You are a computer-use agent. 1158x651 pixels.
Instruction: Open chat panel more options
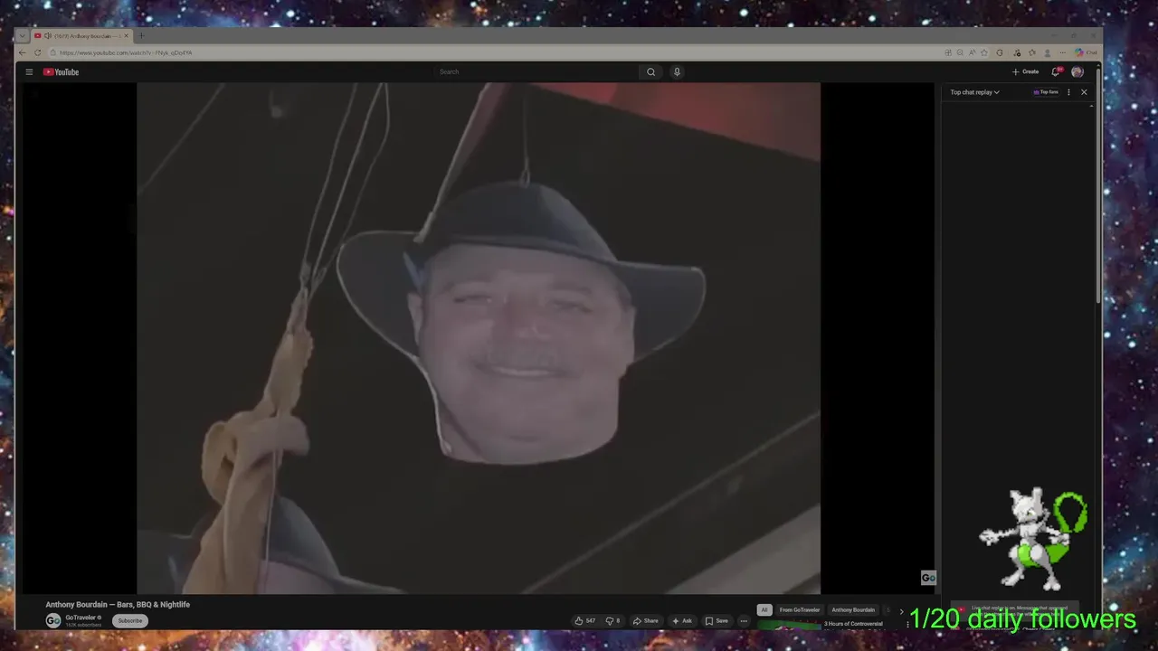tap(1069, 92)
